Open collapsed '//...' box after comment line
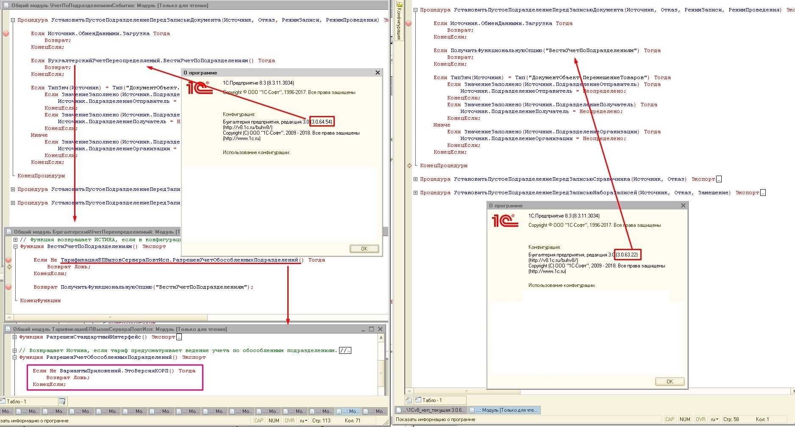795x427 pixels. pyautogui.click(x=345, y=350)
